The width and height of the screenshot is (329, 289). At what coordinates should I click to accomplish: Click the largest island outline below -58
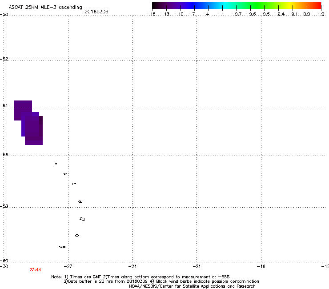coord(82,219)
